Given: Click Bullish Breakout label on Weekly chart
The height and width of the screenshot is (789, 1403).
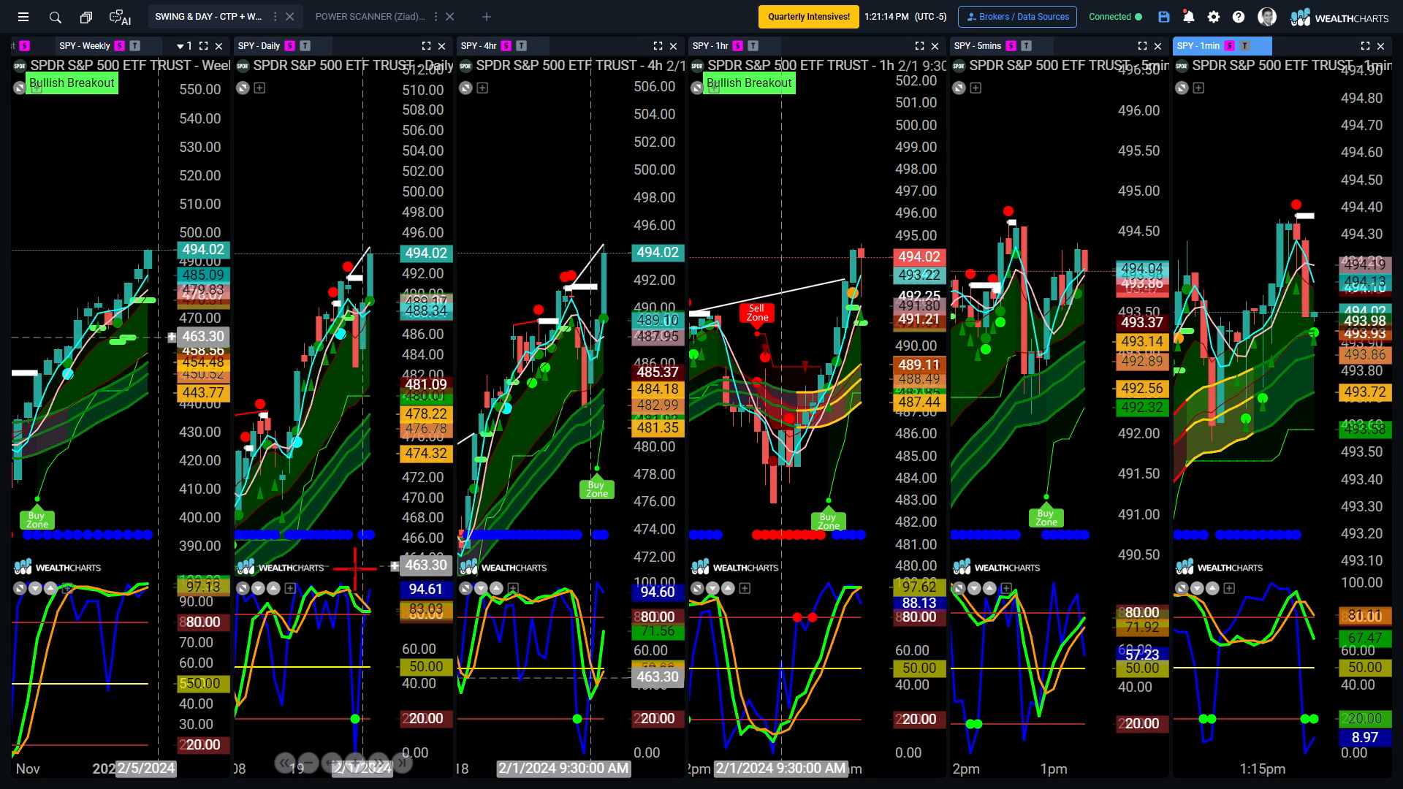Looking at the screenshot, I should [72, 83].
